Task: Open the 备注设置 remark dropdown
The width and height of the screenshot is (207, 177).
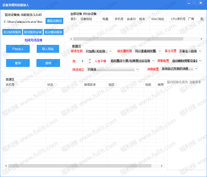Action: tap(190, 51)
